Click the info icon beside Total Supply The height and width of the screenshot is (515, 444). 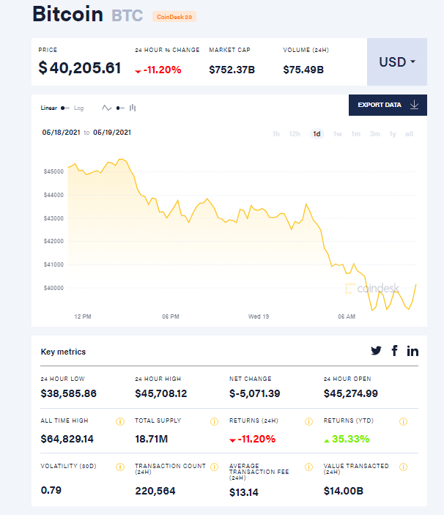click(x=214, y=422)
